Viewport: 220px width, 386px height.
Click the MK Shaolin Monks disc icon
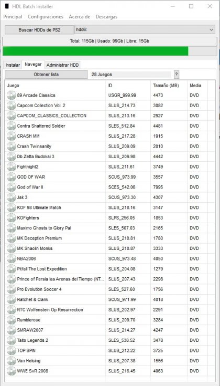point(12,248)
